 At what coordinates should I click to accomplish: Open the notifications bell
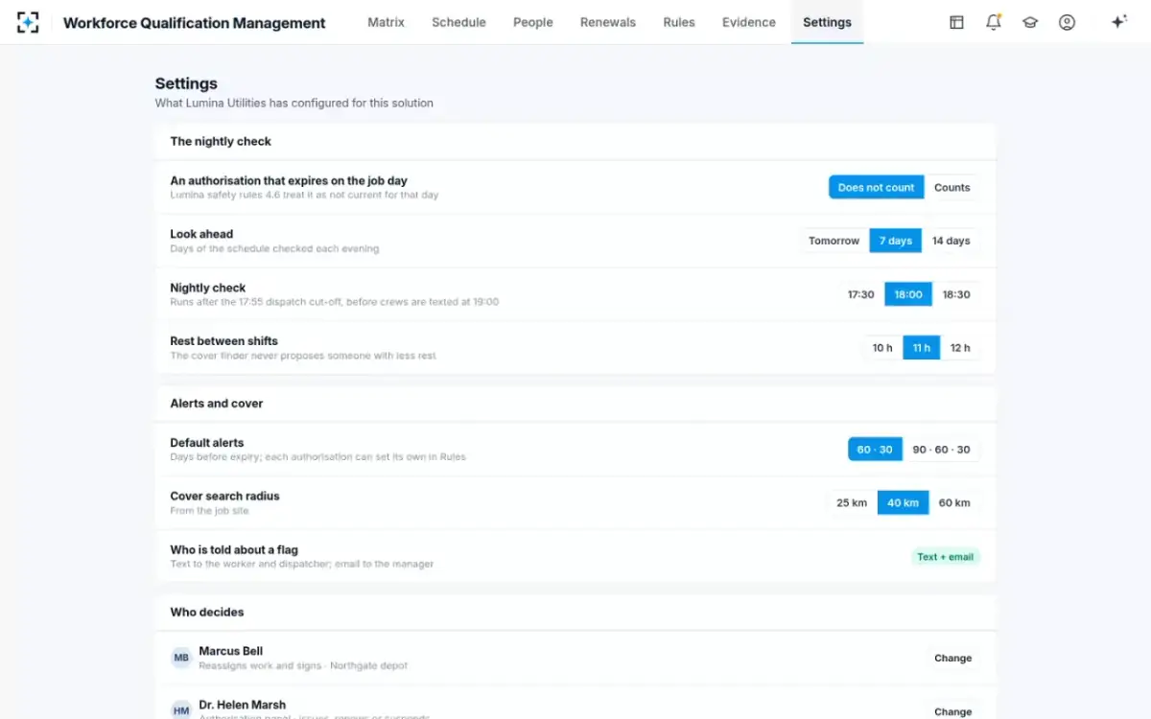tap(993, 22)
